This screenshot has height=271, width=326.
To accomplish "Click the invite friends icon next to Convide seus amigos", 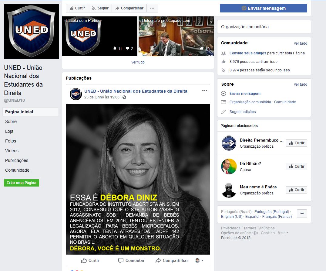I will click(x=223, y=53).
